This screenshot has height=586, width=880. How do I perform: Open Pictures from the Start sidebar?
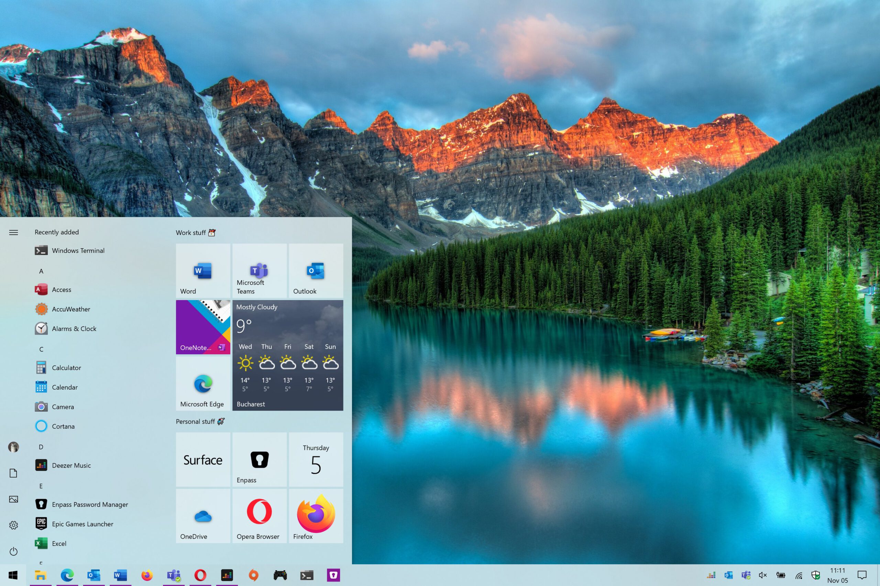click(13, 499)
